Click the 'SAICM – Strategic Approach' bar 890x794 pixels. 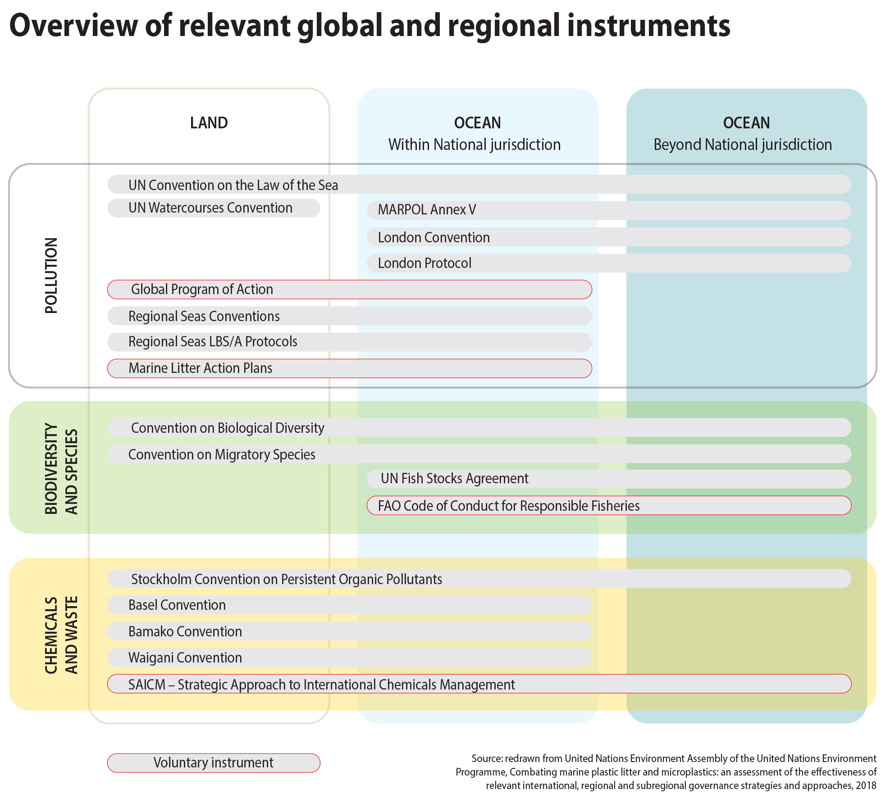point(479,684)
